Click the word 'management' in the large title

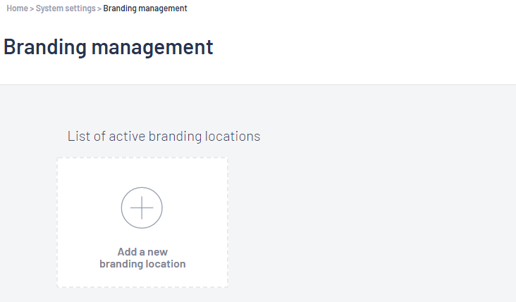(x=152, y=47)
